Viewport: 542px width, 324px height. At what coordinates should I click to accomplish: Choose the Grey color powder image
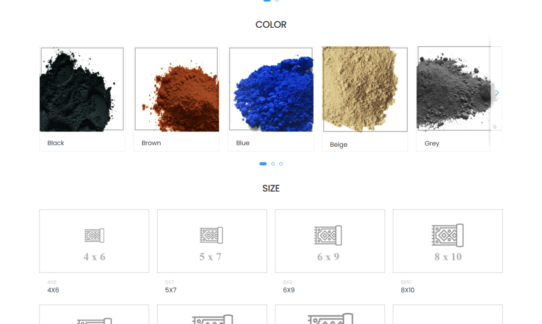458,89
